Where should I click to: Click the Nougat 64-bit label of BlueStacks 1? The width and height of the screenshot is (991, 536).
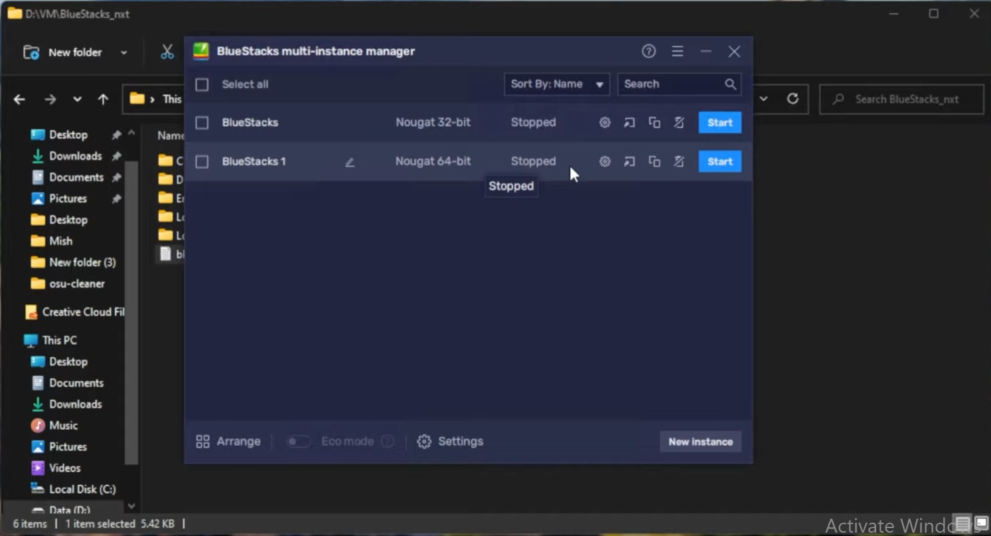pos(433,161)
